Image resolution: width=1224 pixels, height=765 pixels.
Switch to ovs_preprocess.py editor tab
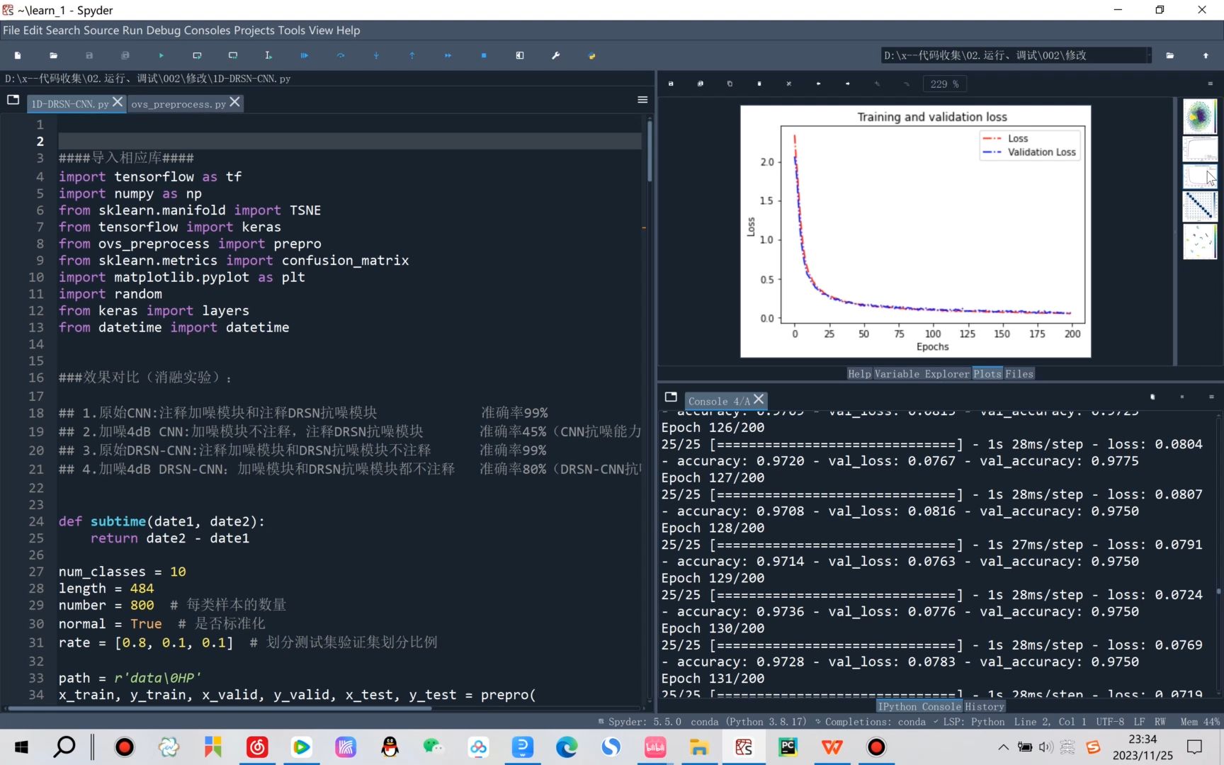click(178, 104)
